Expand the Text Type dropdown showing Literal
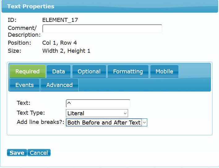 click(x=97, y=113)
